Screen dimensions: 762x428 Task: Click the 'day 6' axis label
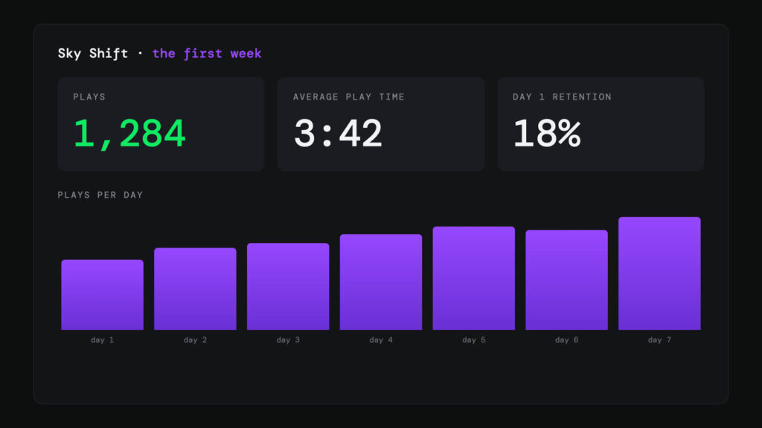(x=566, y=340)
